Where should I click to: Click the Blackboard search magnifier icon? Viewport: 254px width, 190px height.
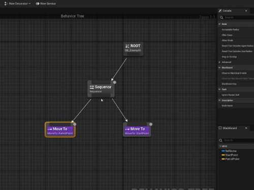[221, 140]
